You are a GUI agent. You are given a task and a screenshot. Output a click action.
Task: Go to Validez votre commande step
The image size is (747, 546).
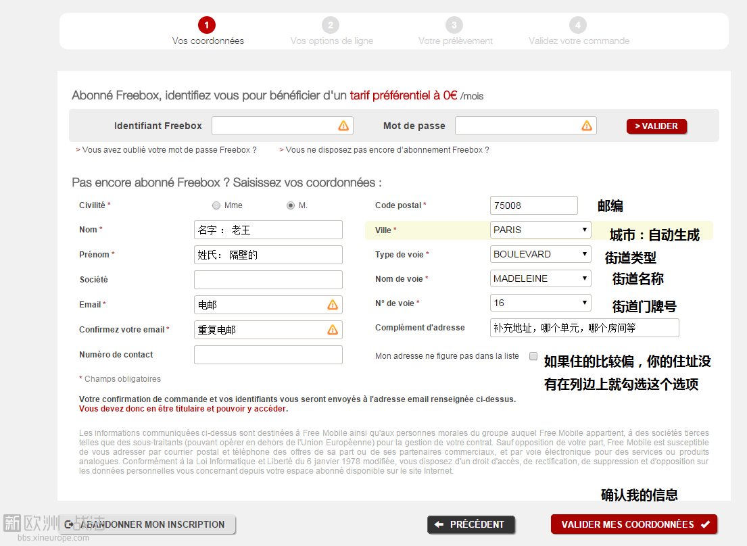click(579, 41)
